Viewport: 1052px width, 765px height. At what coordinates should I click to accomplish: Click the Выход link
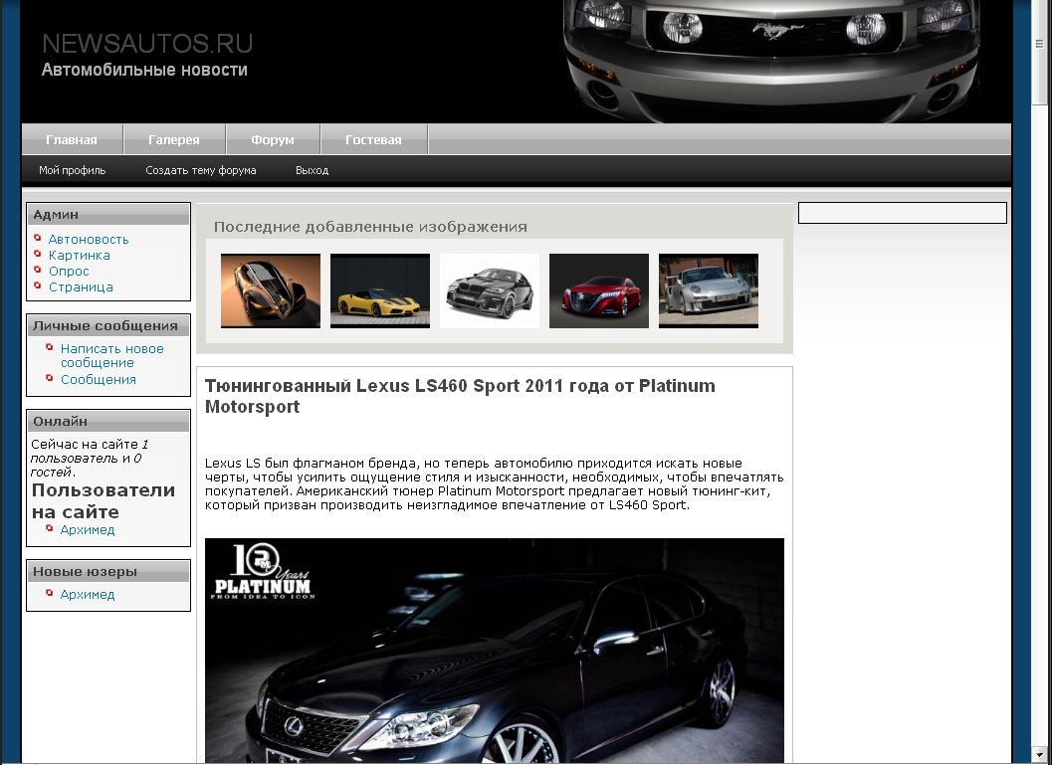coord(312,170)
